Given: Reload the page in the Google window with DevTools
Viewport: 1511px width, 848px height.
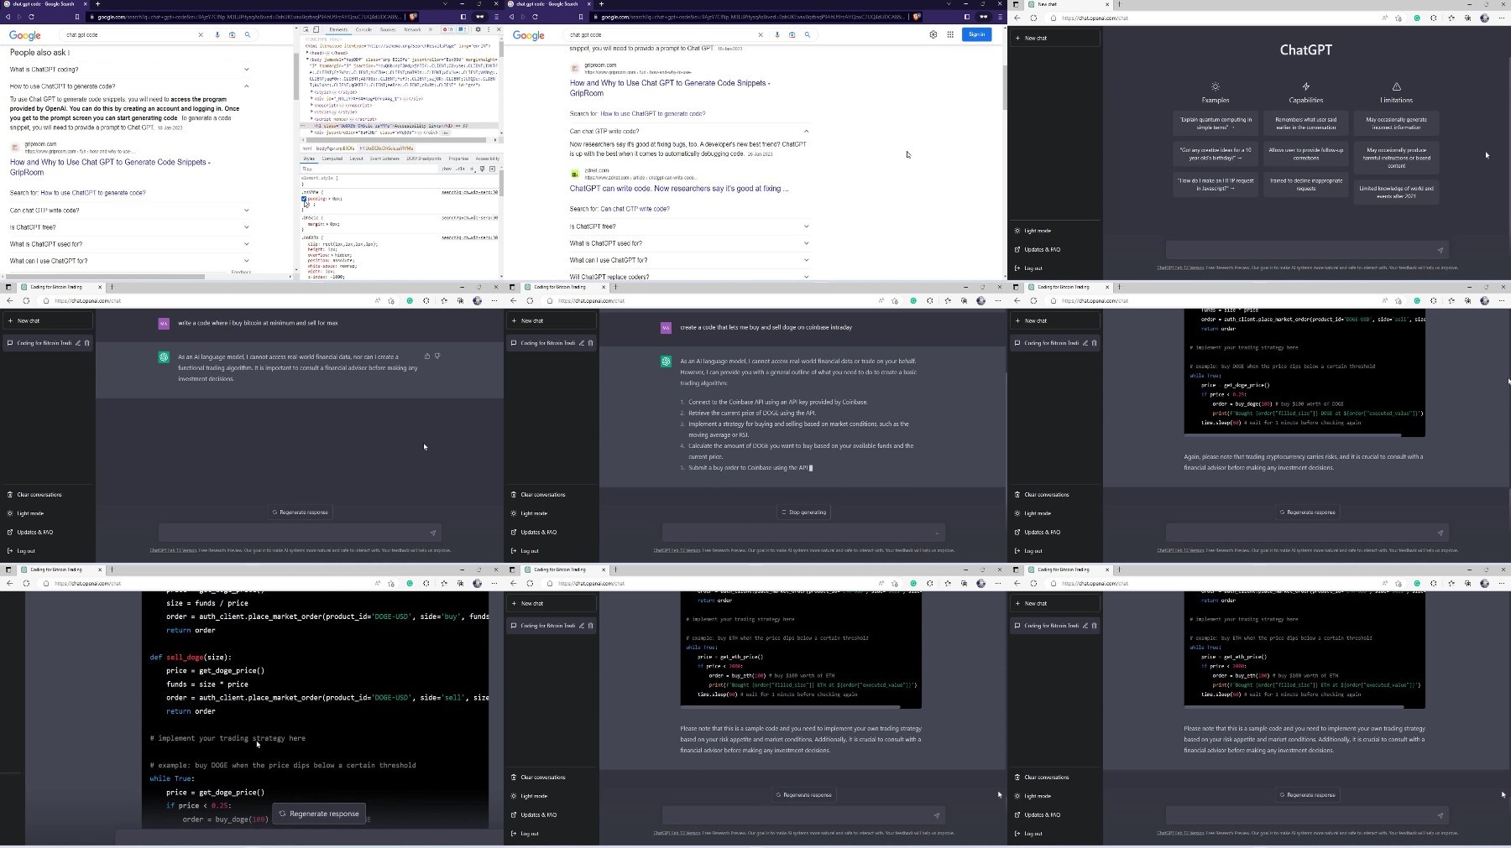Looking at the screenshot, I should click(x=31, y=17).
